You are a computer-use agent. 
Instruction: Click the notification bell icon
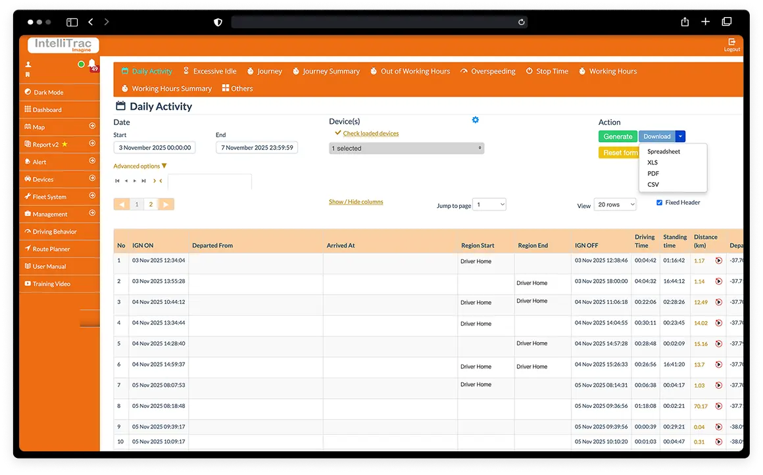point(92,64)
